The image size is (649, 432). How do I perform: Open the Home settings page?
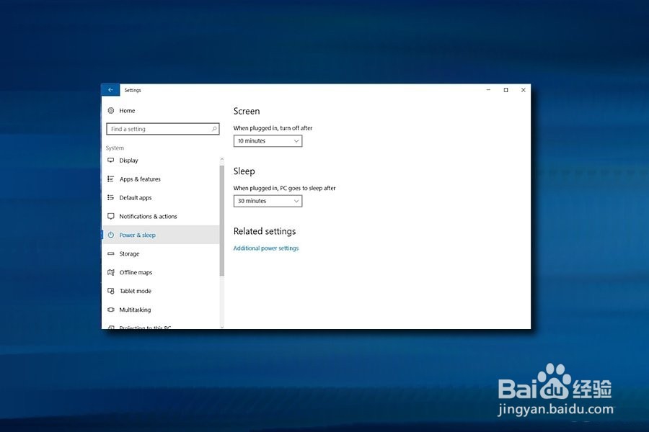click(x=127, y=110)
